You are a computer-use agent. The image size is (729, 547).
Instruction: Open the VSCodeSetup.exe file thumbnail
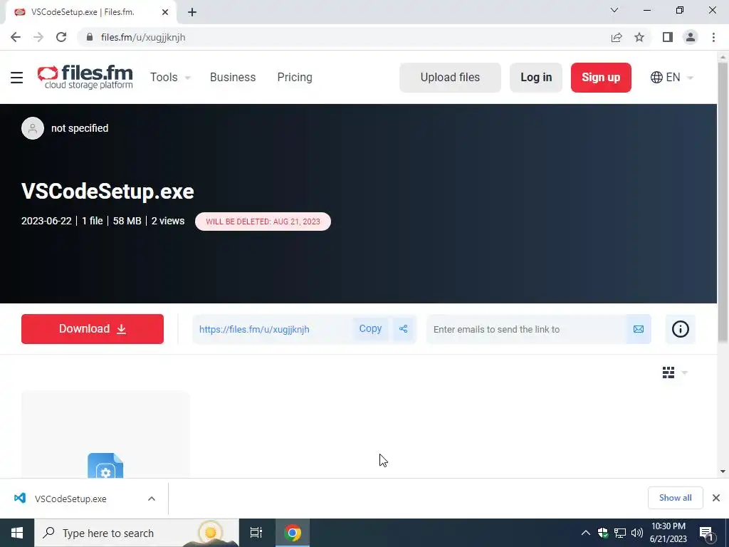(x=105, y=434)
